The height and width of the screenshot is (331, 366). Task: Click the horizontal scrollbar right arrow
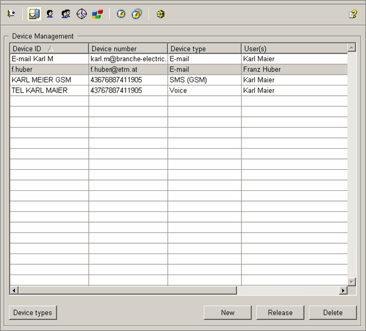pyautogui.click(x=343, y=291)
